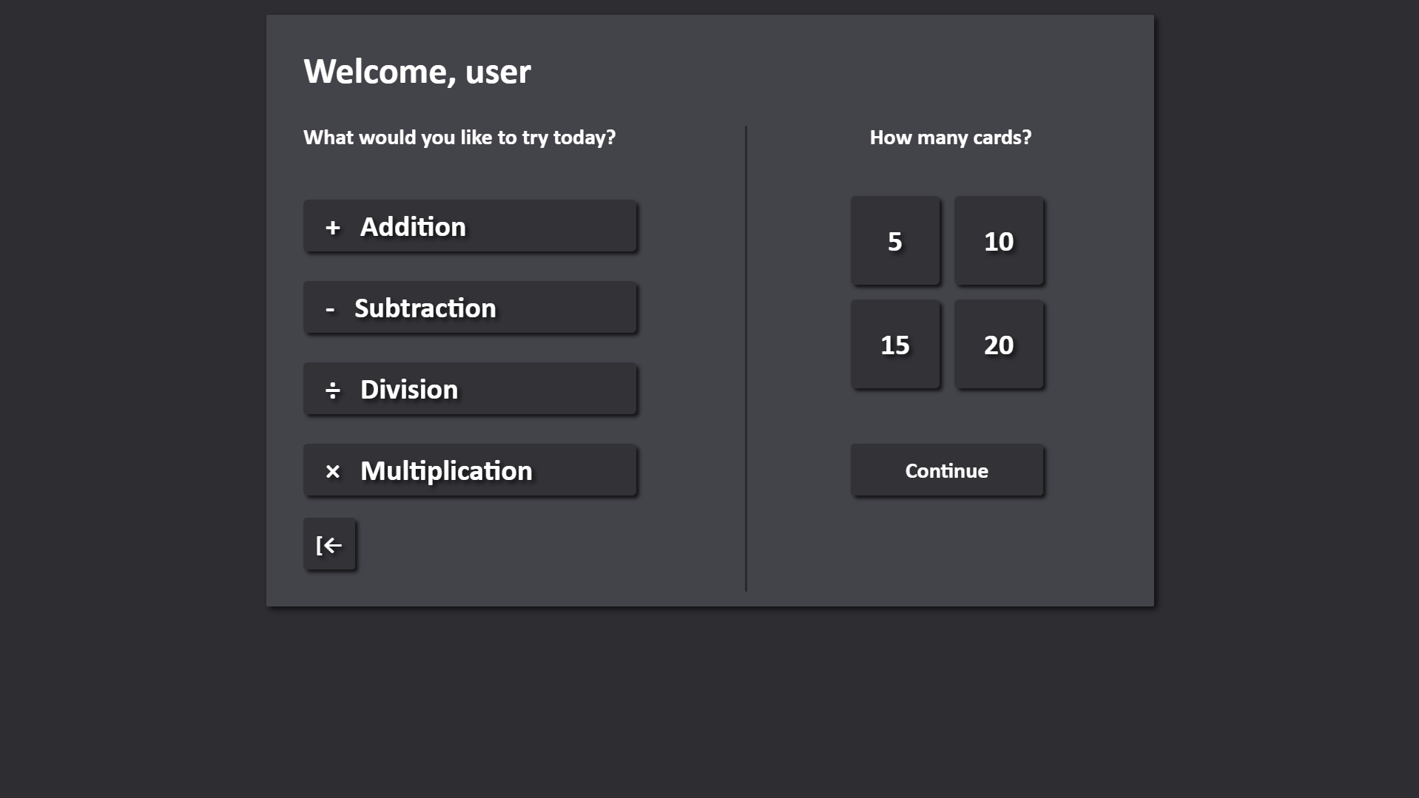Set card count to 15

coord(894,345)
